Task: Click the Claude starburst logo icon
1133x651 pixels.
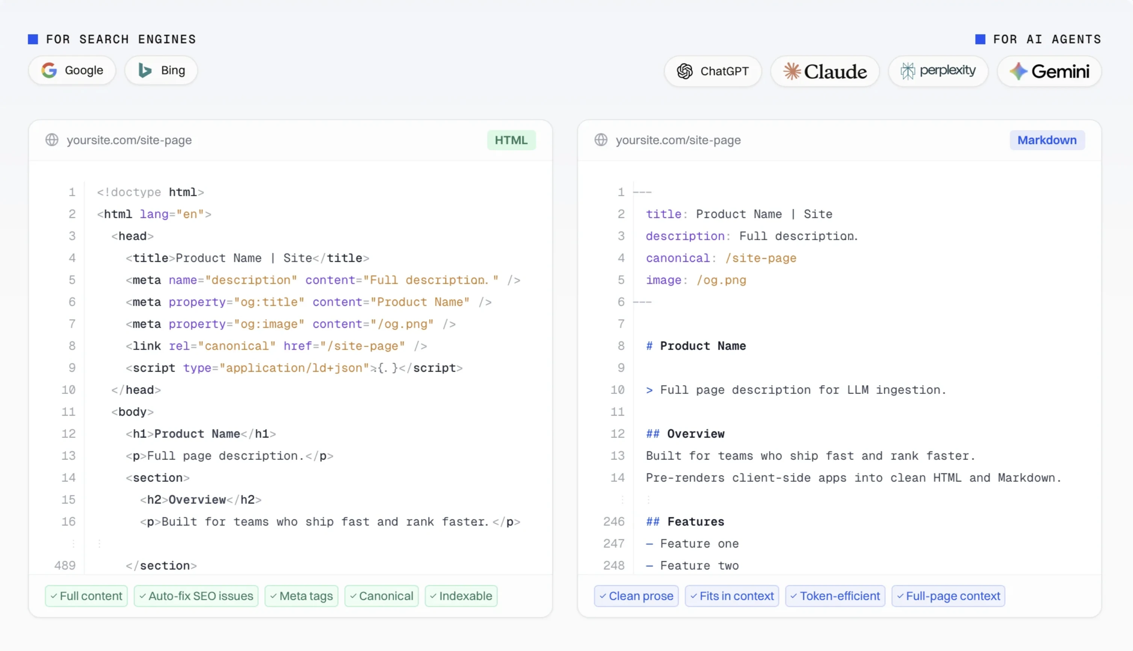Action: pyautogui.click(x=792, y=71)
